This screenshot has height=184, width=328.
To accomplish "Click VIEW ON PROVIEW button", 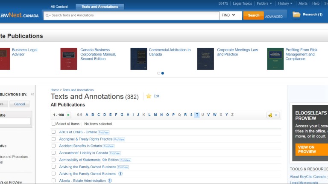I will [312, 149].
